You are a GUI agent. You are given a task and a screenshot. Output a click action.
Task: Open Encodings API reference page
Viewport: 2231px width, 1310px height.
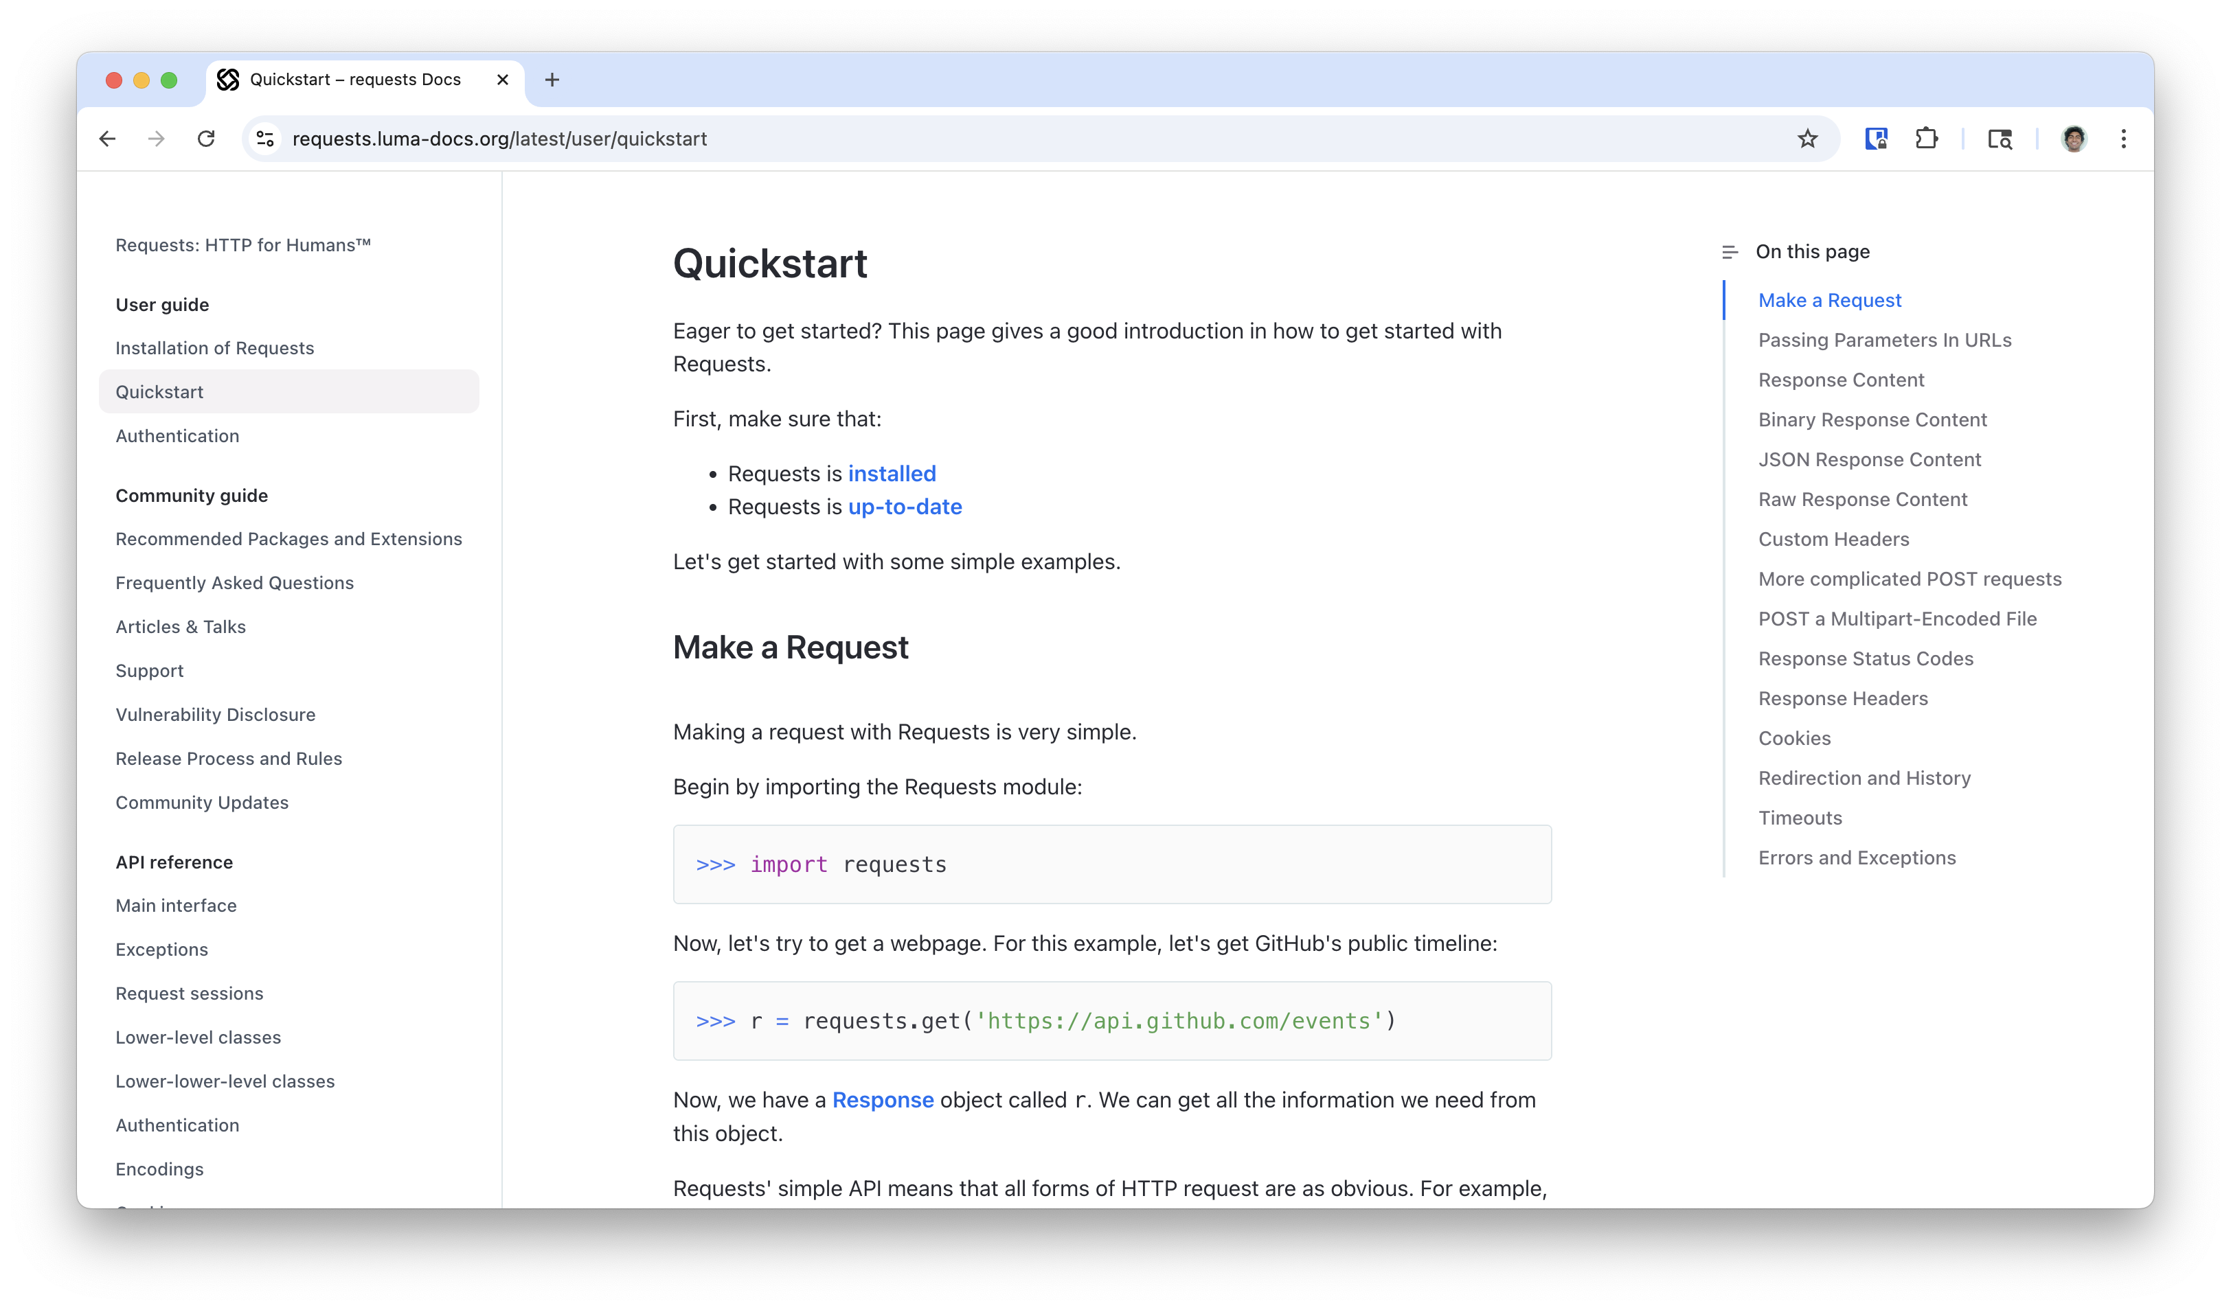(x=159, y=1169)
